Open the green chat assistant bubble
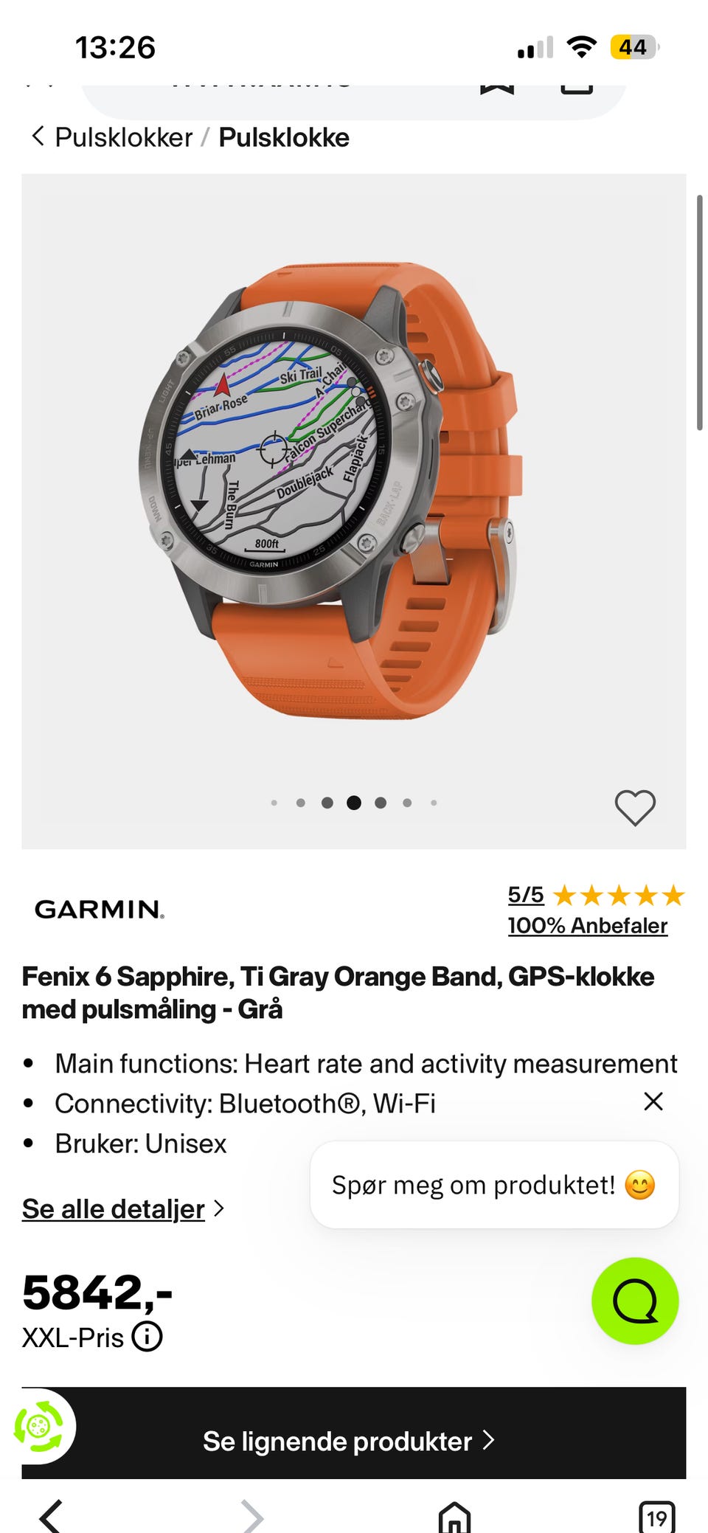The image size is (708, 1533). (635, 1300)
